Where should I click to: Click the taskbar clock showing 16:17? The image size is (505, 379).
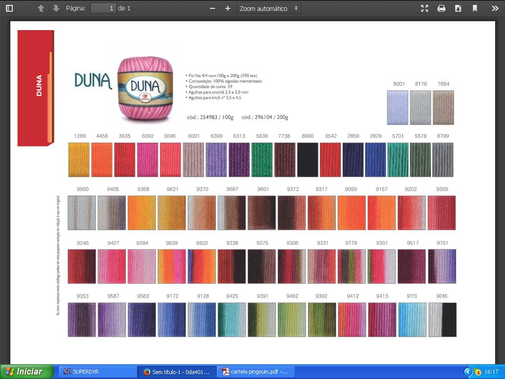(491, 372)
